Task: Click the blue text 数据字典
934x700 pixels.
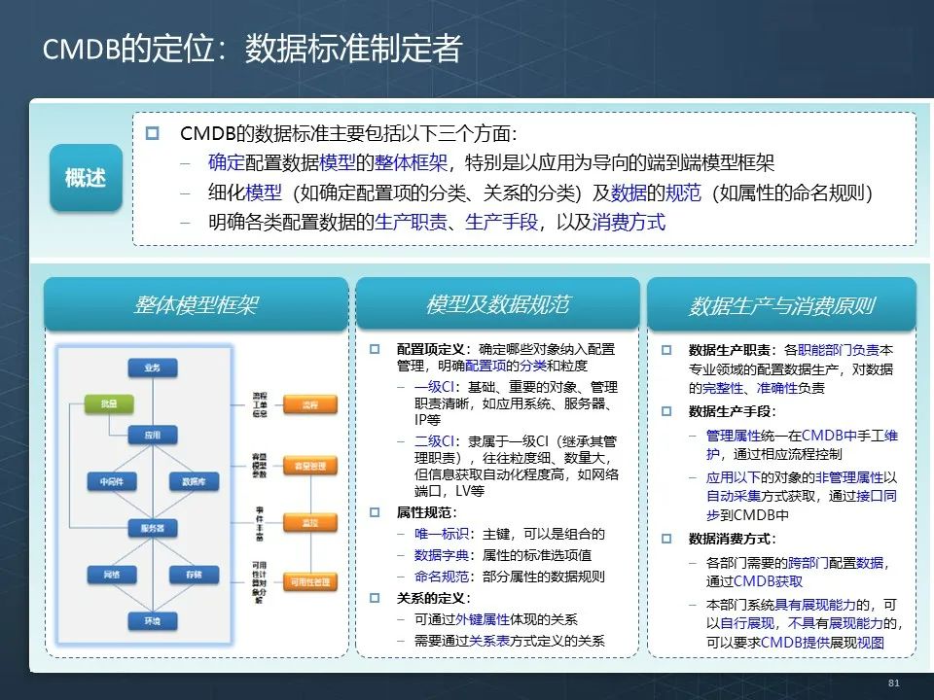Action: pyautogui.click(x=442, y=555)
